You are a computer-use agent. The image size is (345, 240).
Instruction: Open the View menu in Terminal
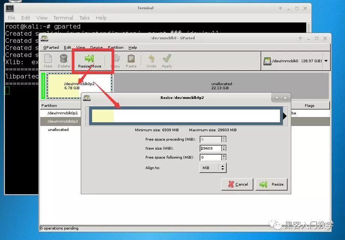pyautogui.click(x=42, y=18)
